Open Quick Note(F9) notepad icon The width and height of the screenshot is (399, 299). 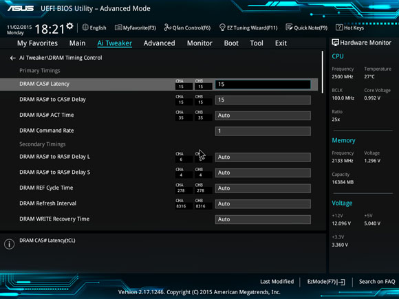(289, 27)
